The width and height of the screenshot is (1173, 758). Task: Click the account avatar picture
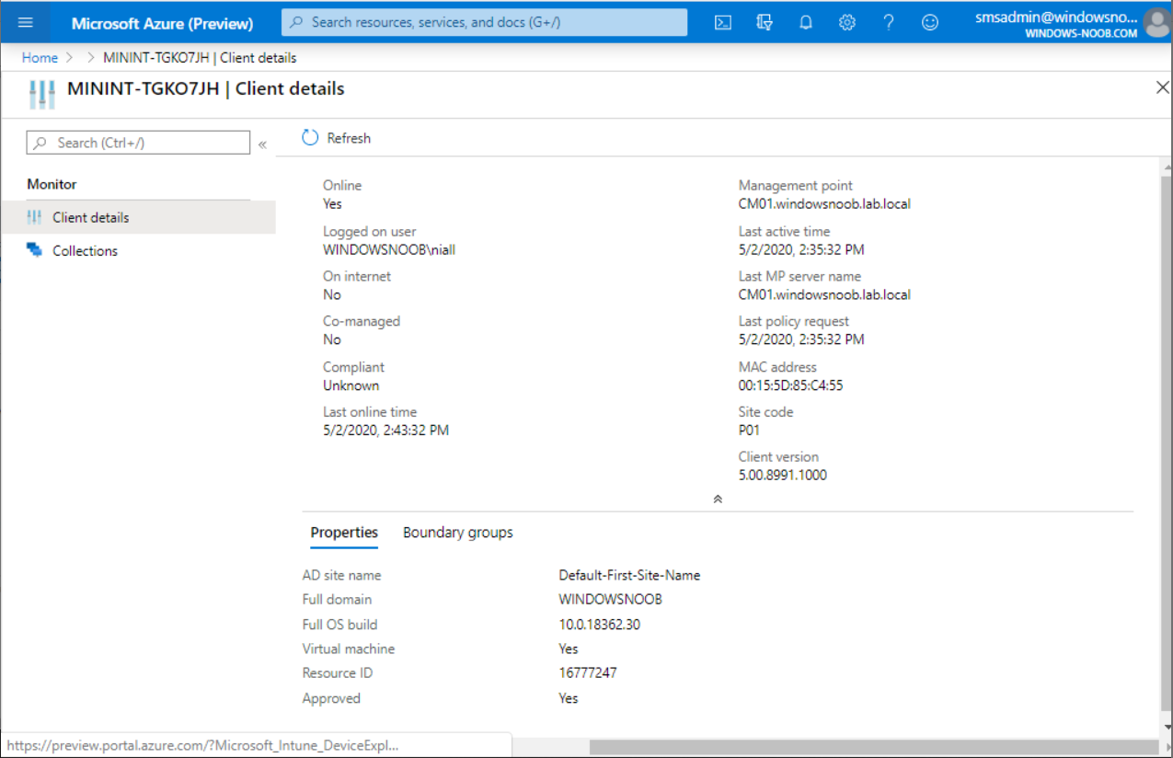pyautogui.click(x=1156, y=22)
